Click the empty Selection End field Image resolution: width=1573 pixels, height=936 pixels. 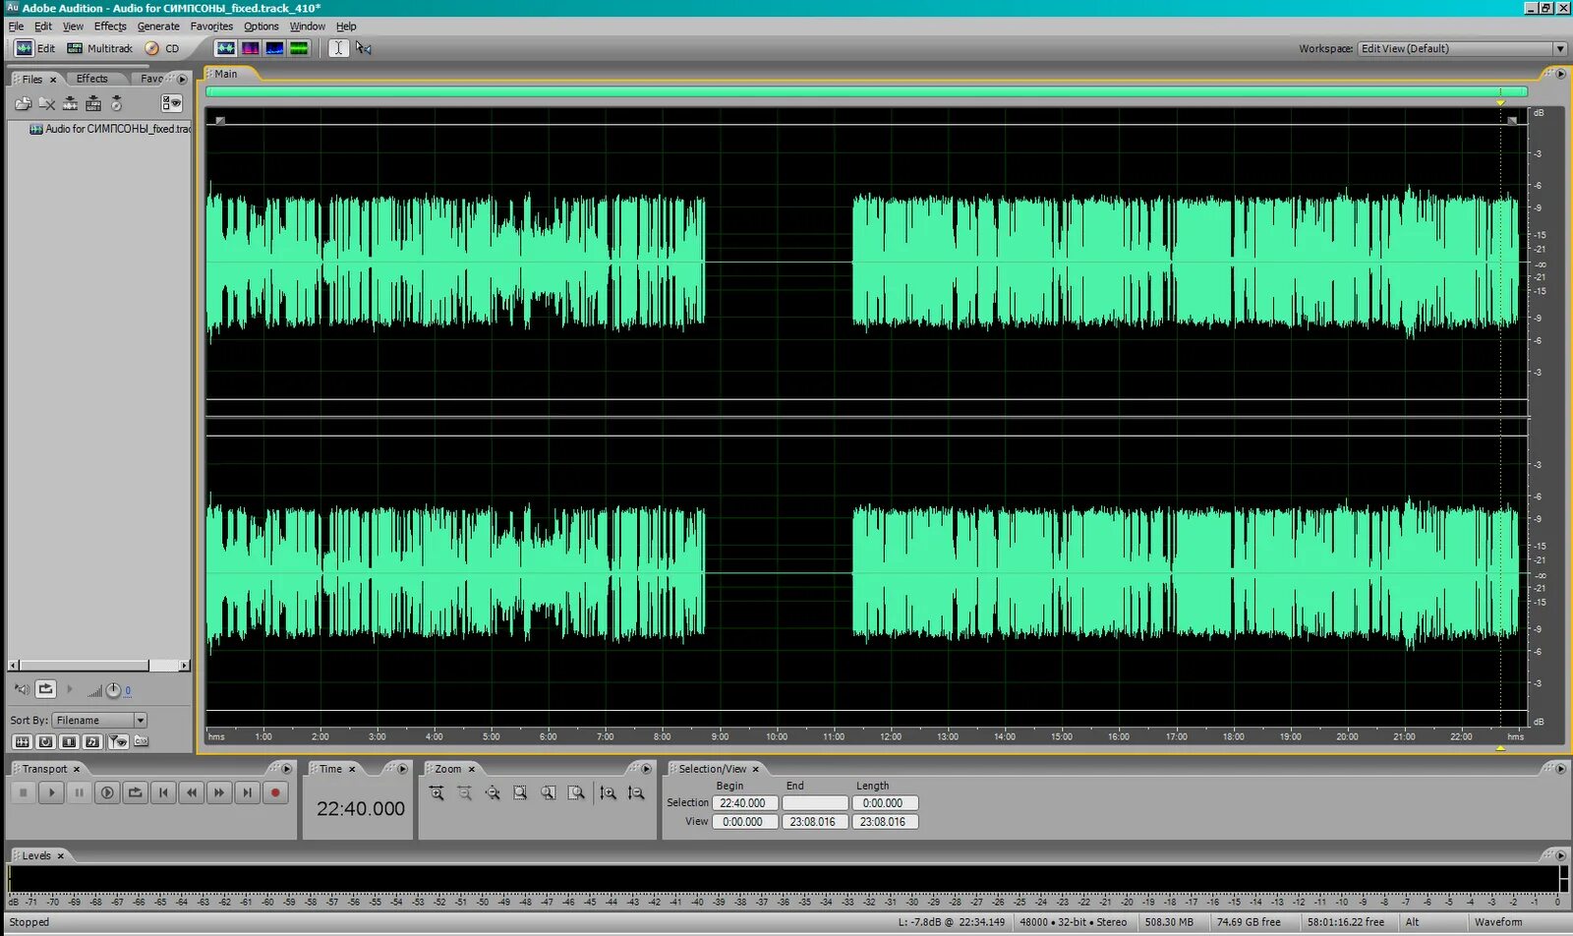pos(814,803)
